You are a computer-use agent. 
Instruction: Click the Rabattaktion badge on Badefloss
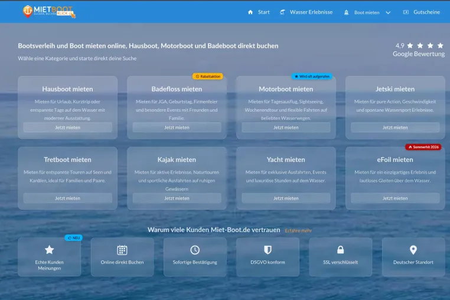[x=208, y=76]
